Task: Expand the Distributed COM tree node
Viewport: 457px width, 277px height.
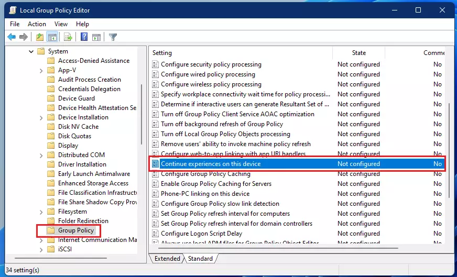Action: coord(41,155)
